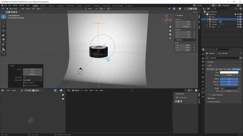
Task: Open the viewport Options dropdown
Action: coord(196,12)
